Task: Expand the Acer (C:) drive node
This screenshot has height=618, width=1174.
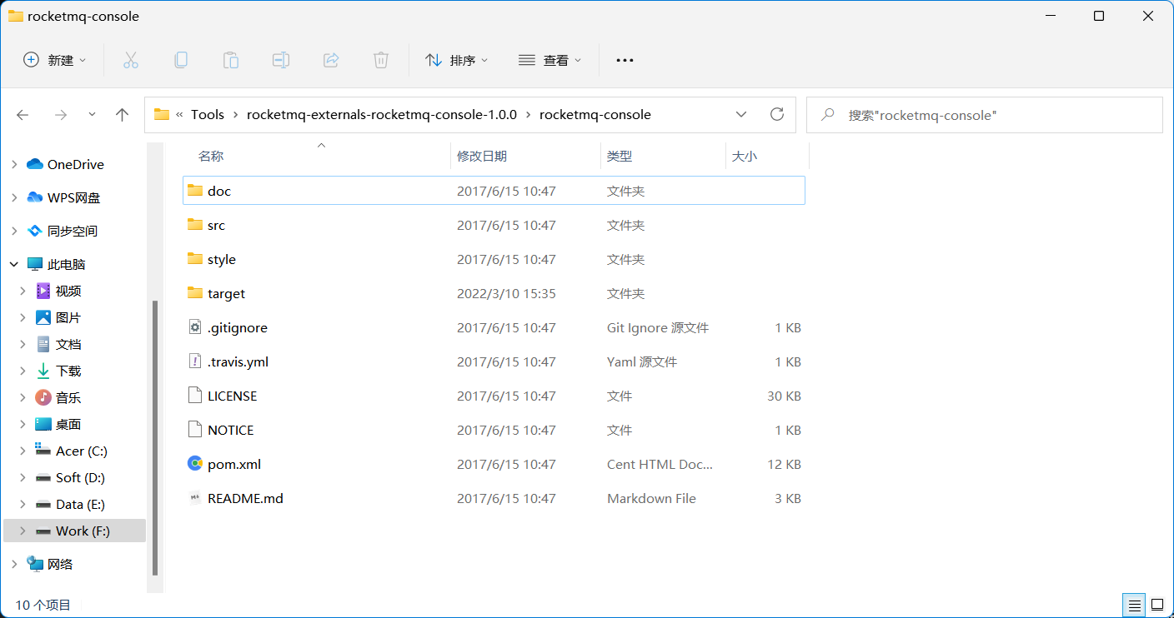Action: tap(23, 451)
